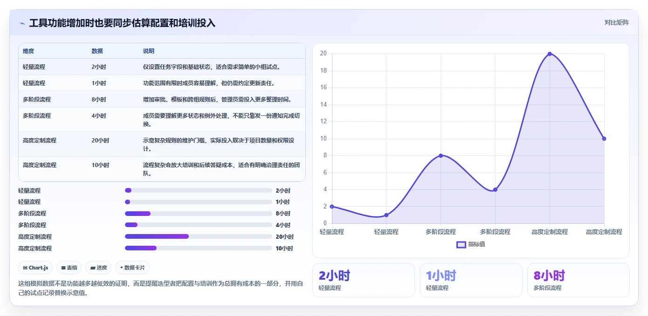Click the 2小时 progress bar
This screenshot has width=648, height=316.
tap(199, 190)
